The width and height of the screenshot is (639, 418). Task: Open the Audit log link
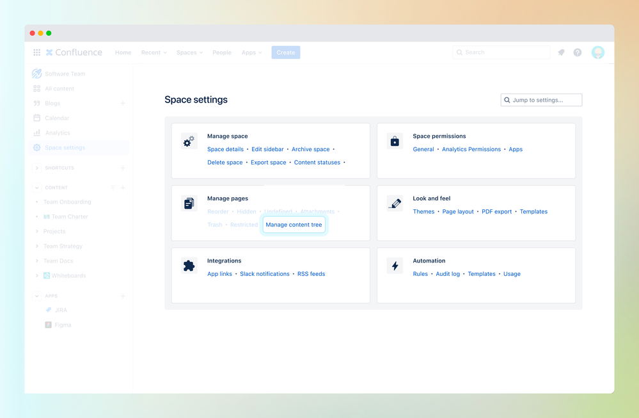[x=448, y=273]
